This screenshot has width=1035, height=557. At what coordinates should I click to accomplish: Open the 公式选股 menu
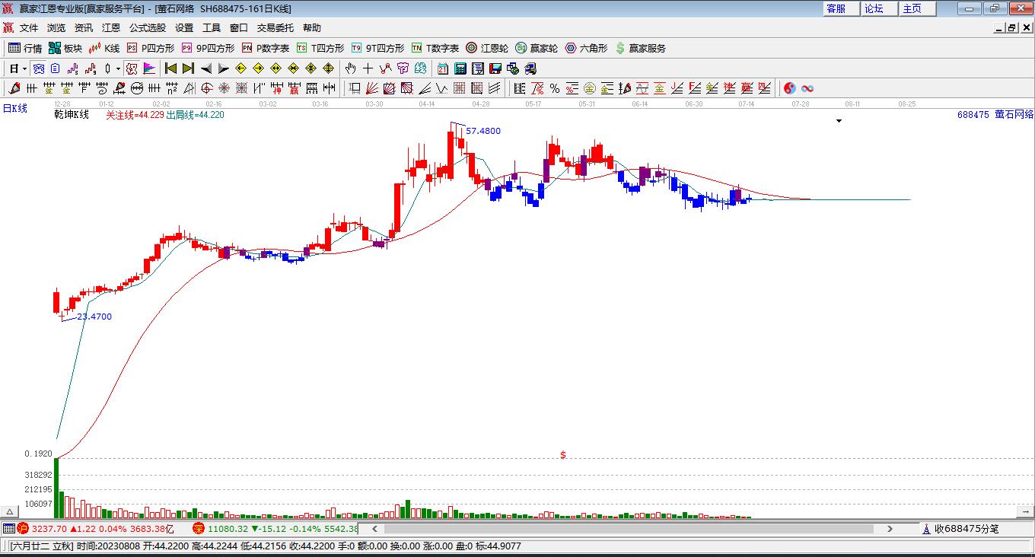tap(148, 28)
